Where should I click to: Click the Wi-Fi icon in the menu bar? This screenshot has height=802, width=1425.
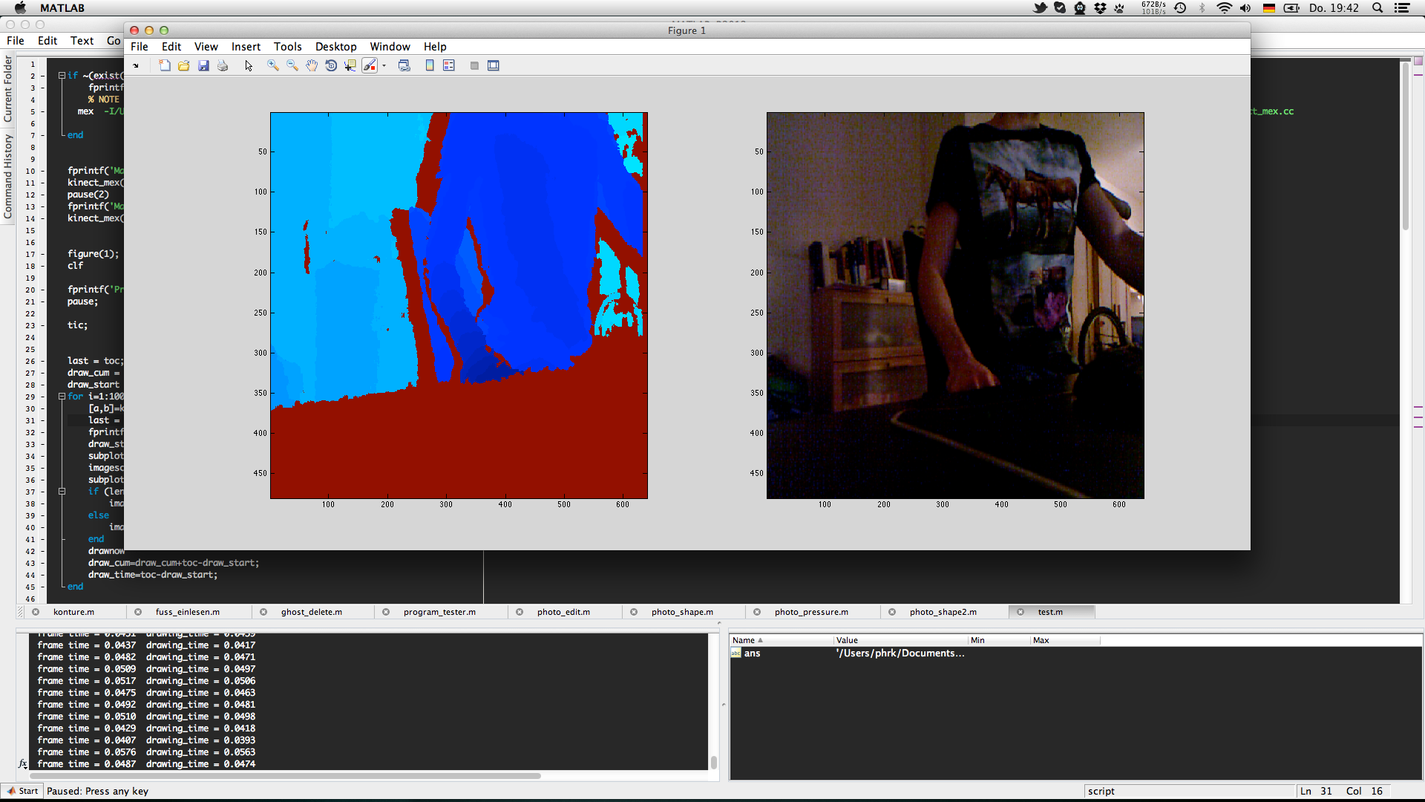(x=1224, y=8)
